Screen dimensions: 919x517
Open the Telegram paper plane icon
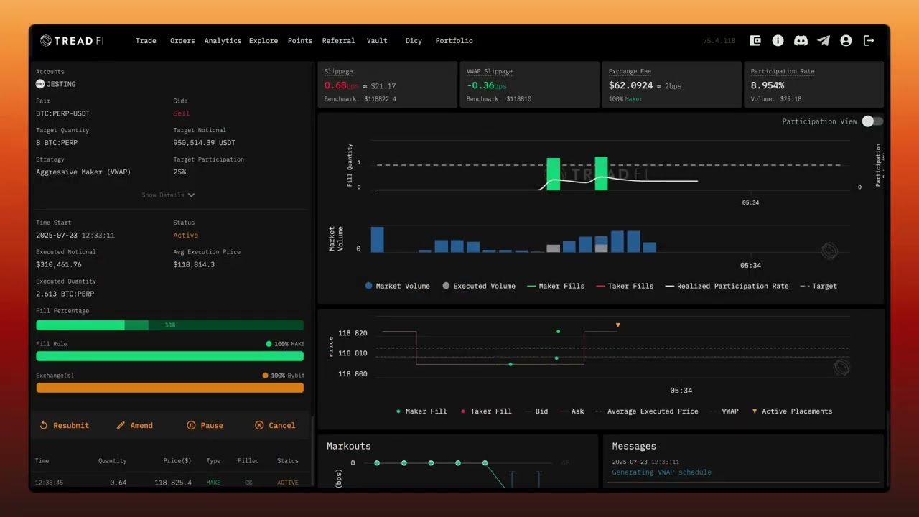(x=824, y=41)
